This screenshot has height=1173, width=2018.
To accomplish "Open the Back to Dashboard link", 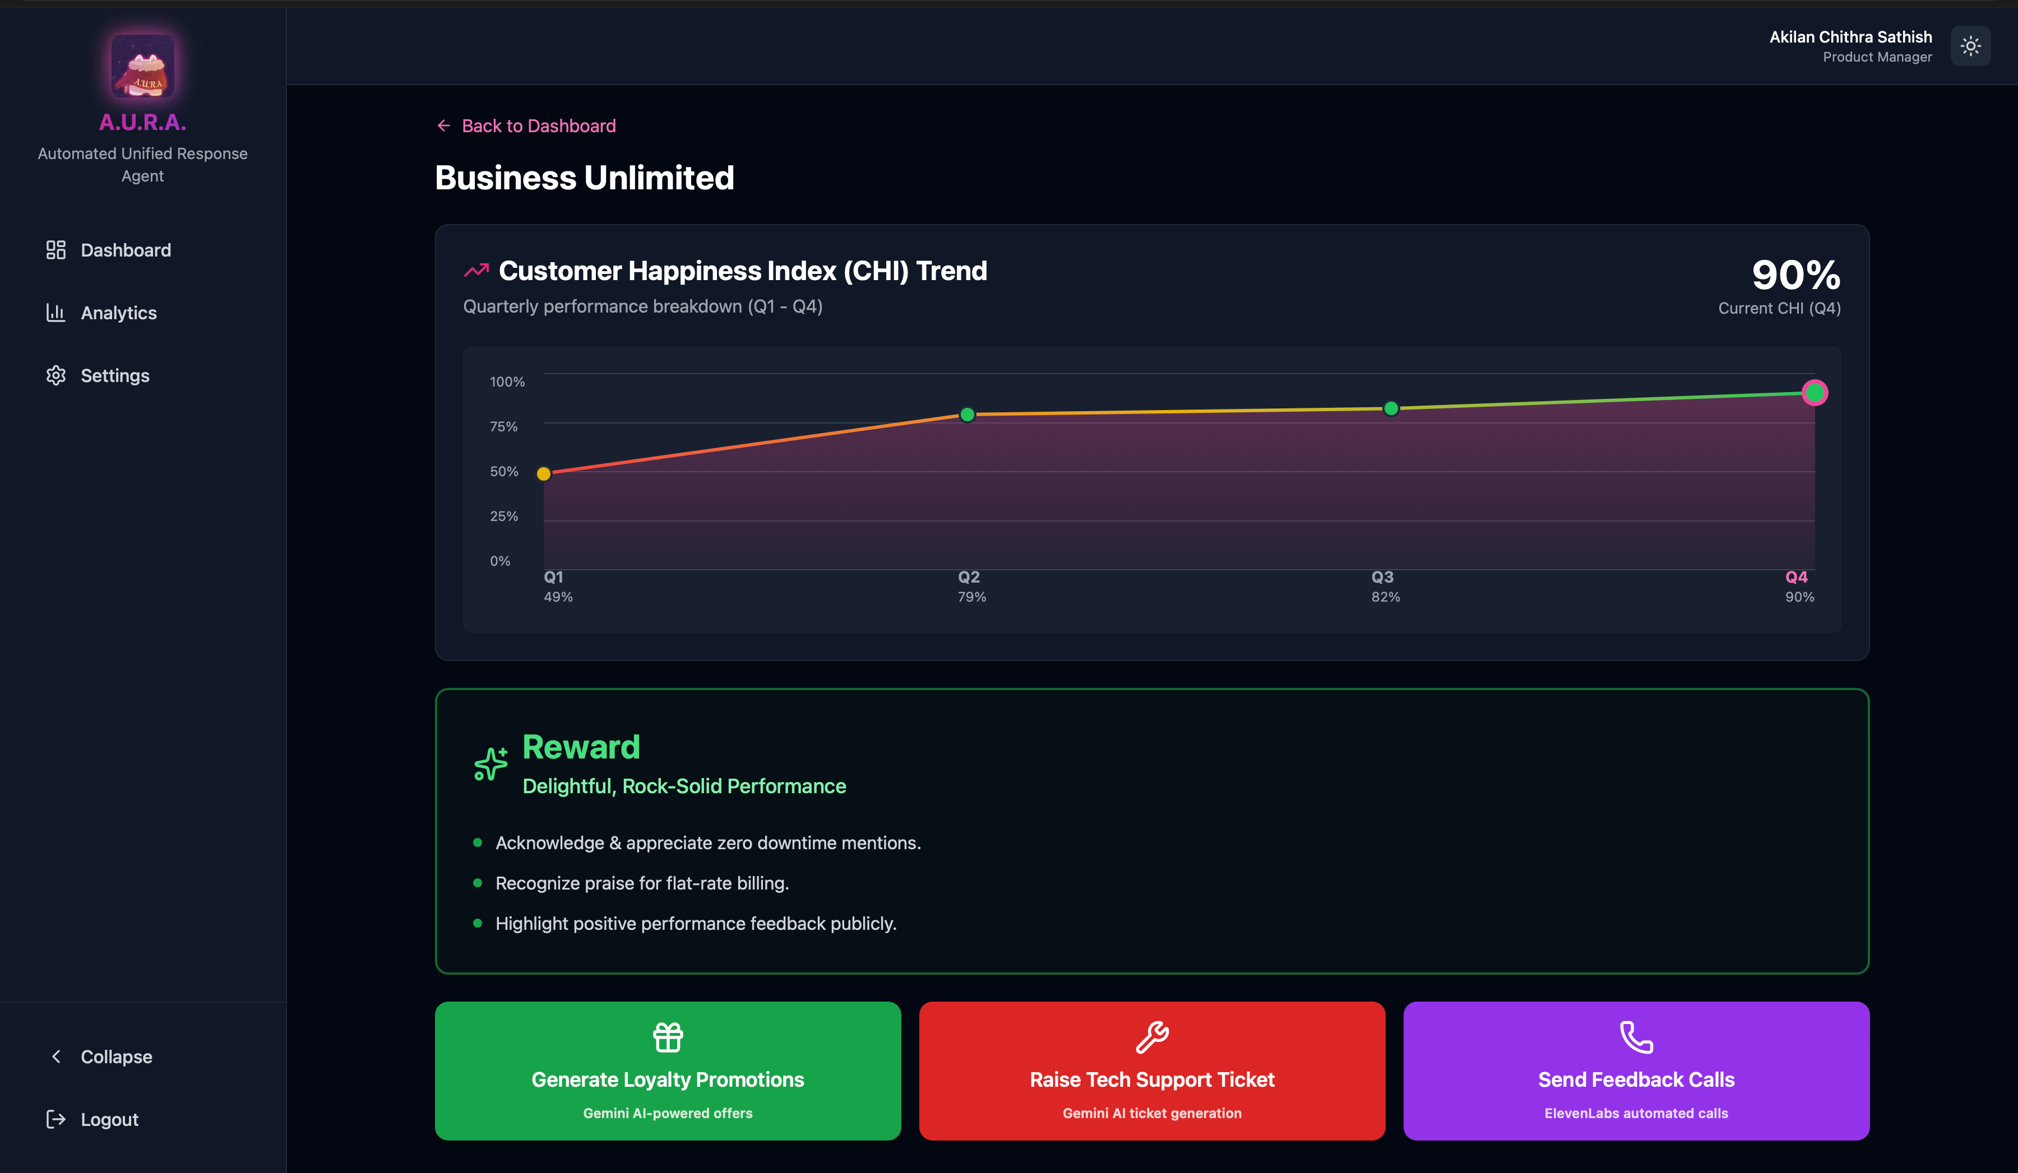I will click(x=538, y=125).
